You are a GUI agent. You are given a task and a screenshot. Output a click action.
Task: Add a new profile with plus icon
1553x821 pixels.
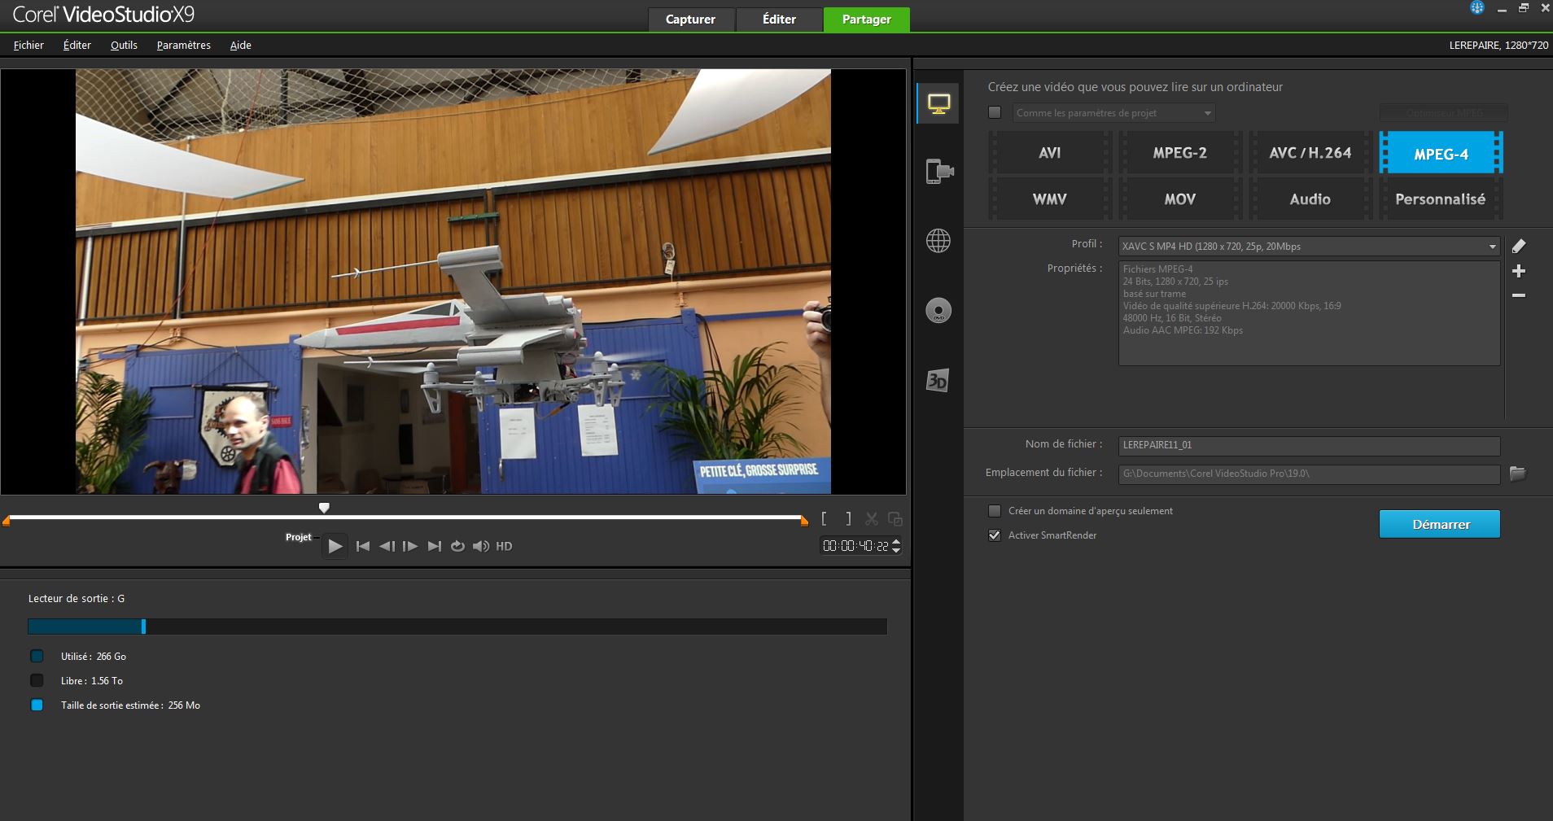coord(1519,271)
